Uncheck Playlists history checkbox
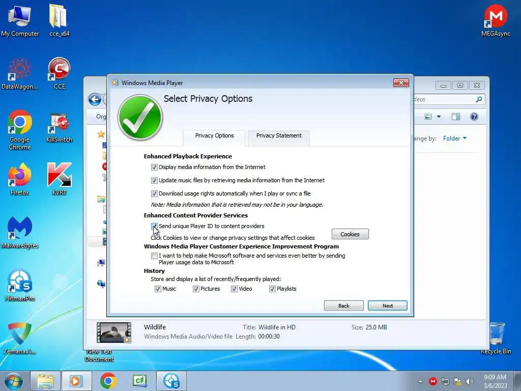Image resolution: width=521 pixels, height=391 pixels. pos(272,289)
